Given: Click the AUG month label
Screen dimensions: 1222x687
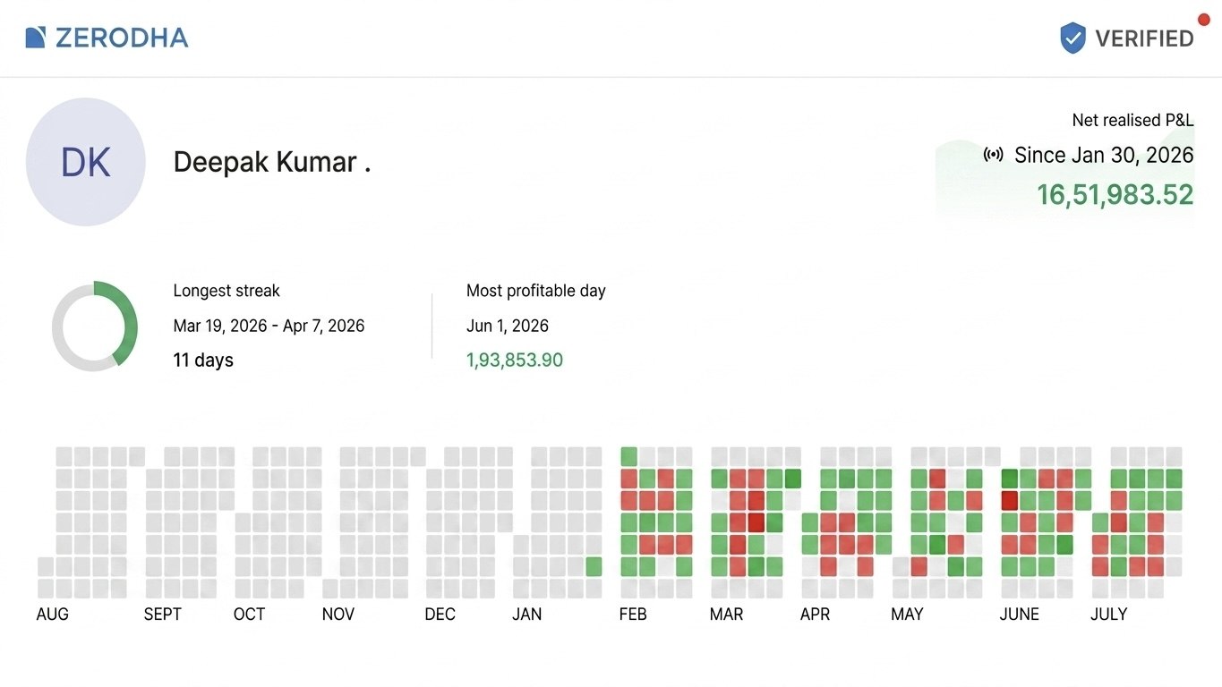Looking at the screenshot, I should (x=53, y=615).
